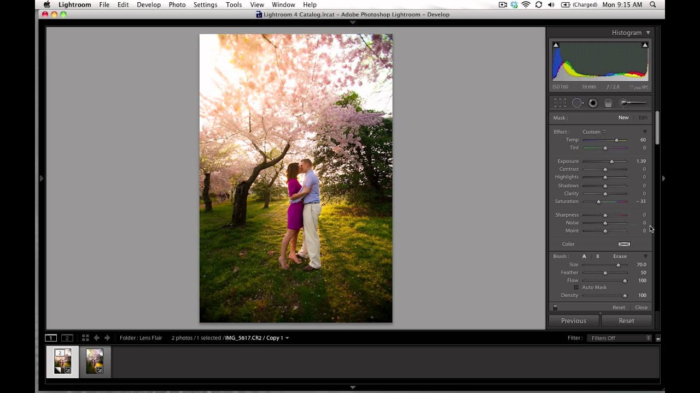The height and width of the screenshot is (393, 700).
Task: Create a New adjustment mask
Action: (623, 117)
